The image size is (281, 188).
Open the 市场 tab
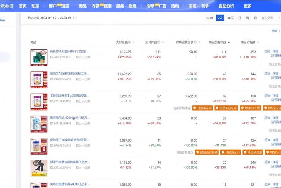pos(192,6)
